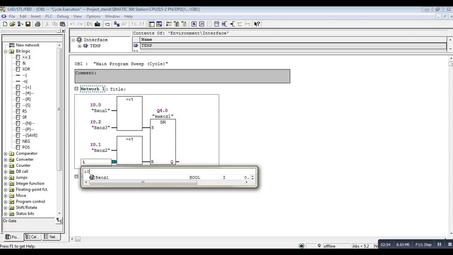Click the I0.0 address label
The width and height of the screenshot is (453, 255).
[96, 105]
